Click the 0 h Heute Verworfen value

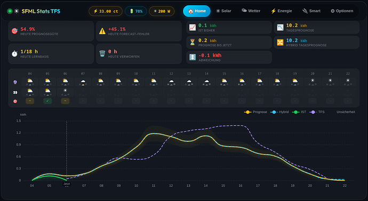pyautogui.click(x=113, y=52)
